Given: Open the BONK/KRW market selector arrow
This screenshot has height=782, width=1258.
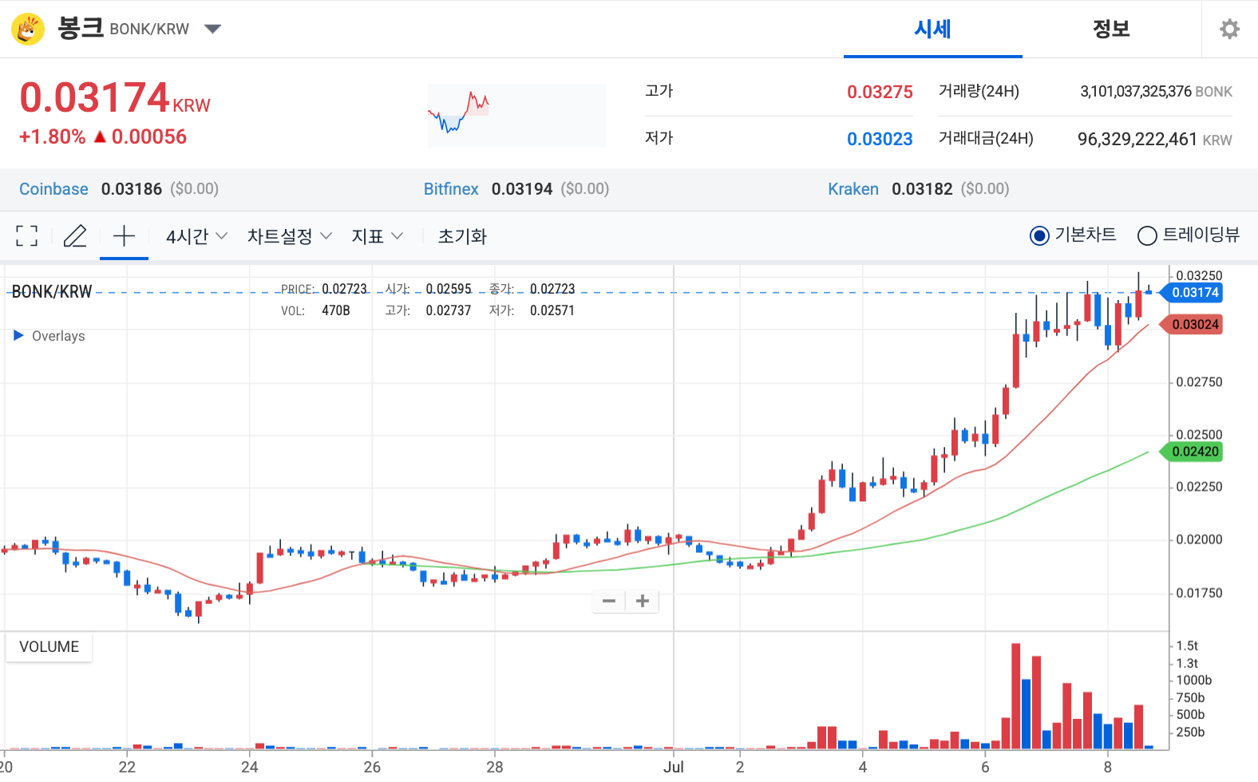Looking at the screenshot, I should [212, 29].
